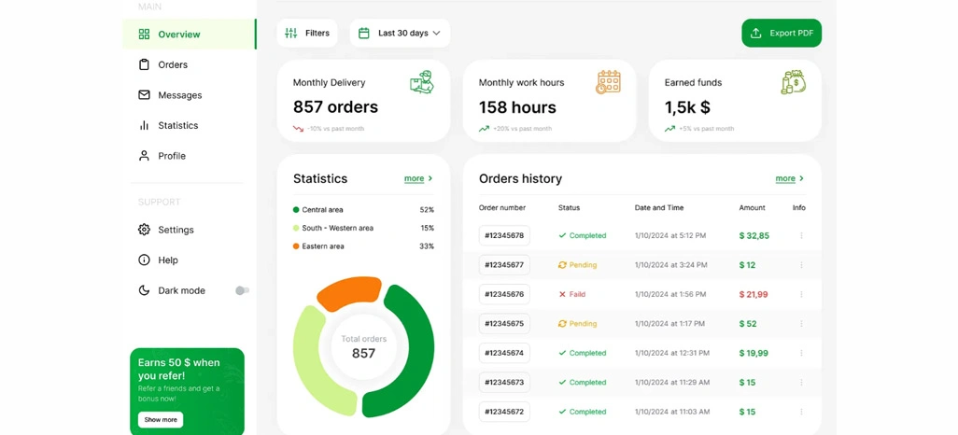Click the Orders history more link
This screenshot has width=958, height=435.
(785, 178)
